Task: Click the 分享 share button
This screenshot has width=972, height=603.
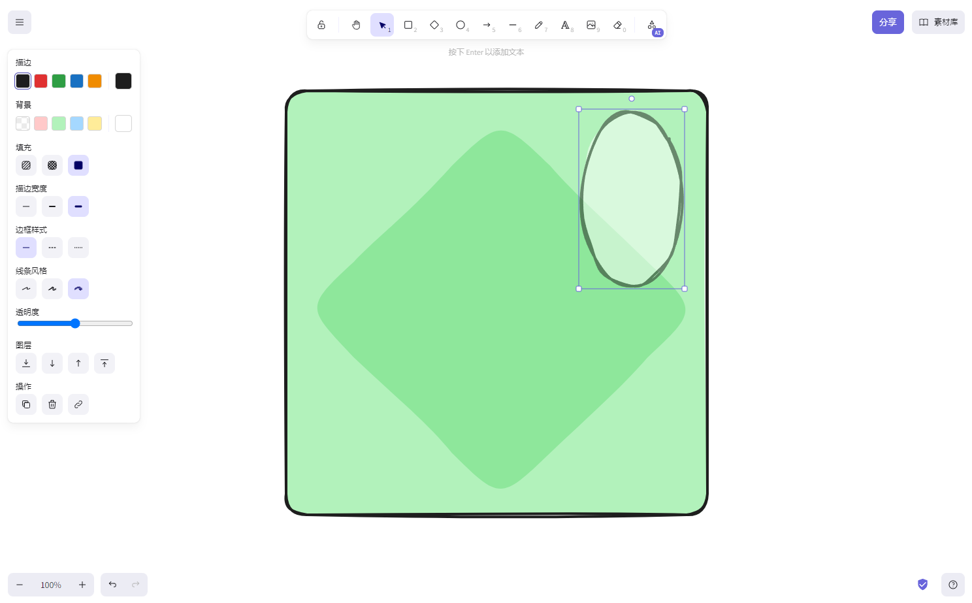Action: [888, 22]
